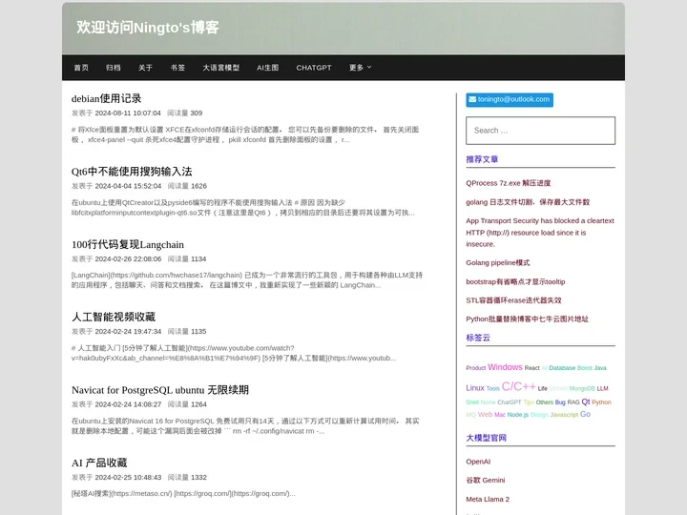Image resolution: width=687 pixels, height=515 pixels.
Task: Click the LLM tag
Action: coord(602,388)
